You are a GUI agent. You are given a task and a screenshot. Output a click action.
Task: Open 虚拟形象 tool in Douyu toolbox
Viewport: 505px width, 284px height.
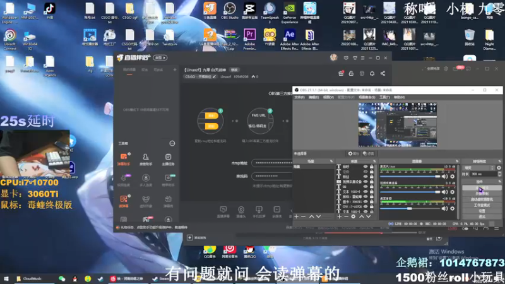(x=146, y=201)
